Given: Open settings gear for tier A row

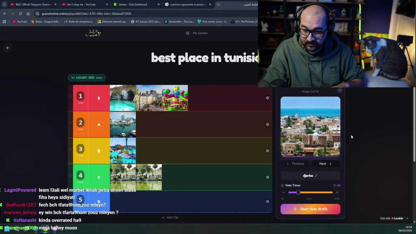Looking at the screenshot, I should pyautogui.click(x=267, y=124).
